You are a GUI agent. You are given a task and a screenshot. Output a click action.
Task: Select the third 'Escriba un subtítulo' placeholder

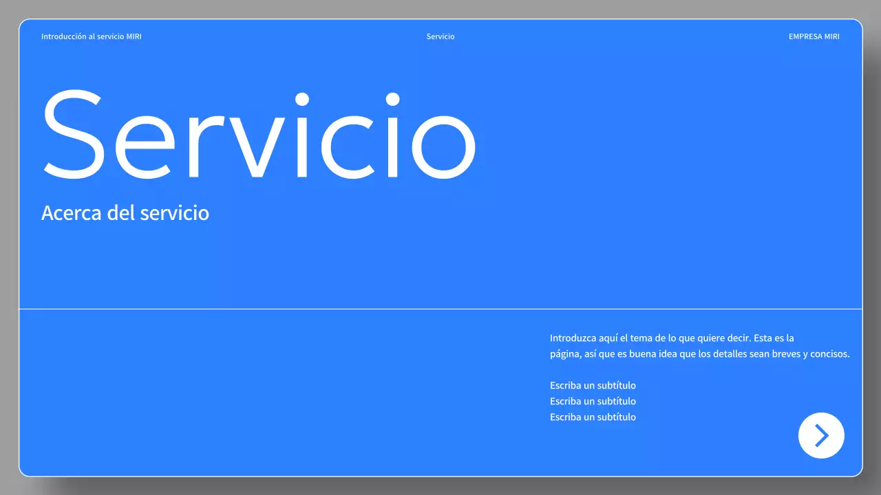[x=593, y=417]
